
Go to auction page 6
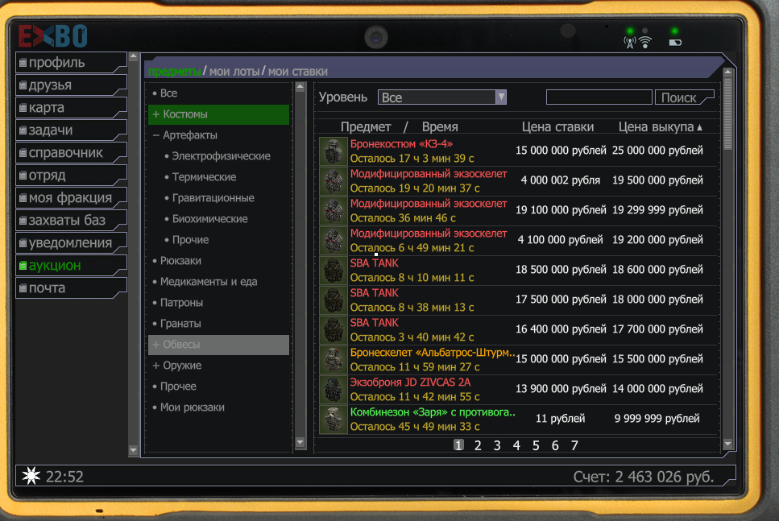pos(555,445)
